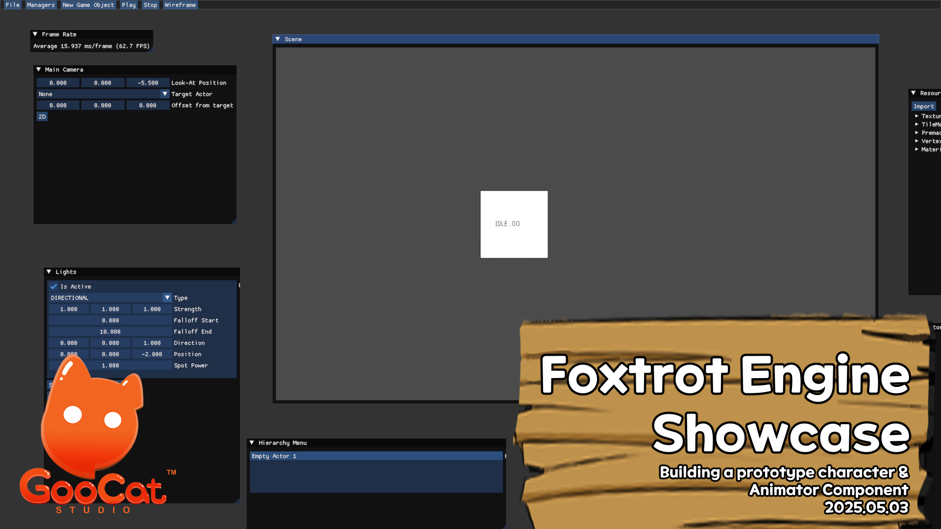Expand the Materials tree node

point(916,149)
